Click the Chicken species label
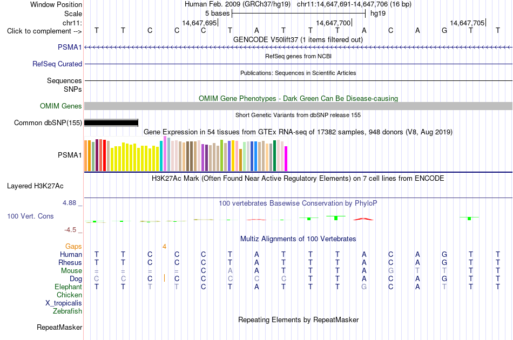 69,295
